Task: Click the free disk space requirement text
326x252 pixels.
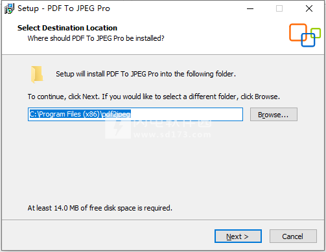Action: pyautogui.click(x=100, y=208)
